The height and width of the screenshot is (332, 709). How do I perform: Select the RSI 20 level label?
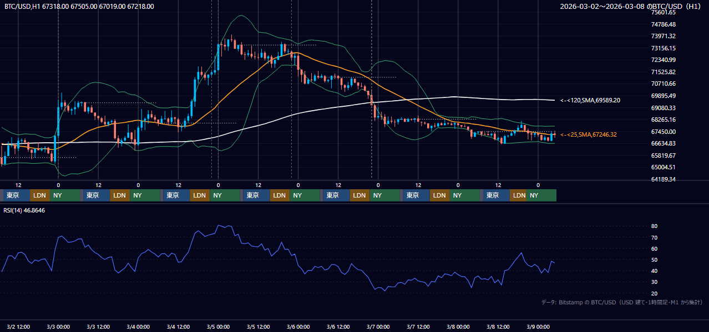click(654, 293)
